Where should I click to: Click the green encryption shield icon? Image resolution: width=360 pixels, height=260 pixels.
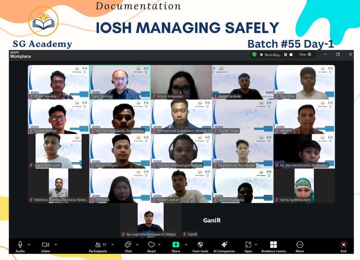[x=254, y=54]
